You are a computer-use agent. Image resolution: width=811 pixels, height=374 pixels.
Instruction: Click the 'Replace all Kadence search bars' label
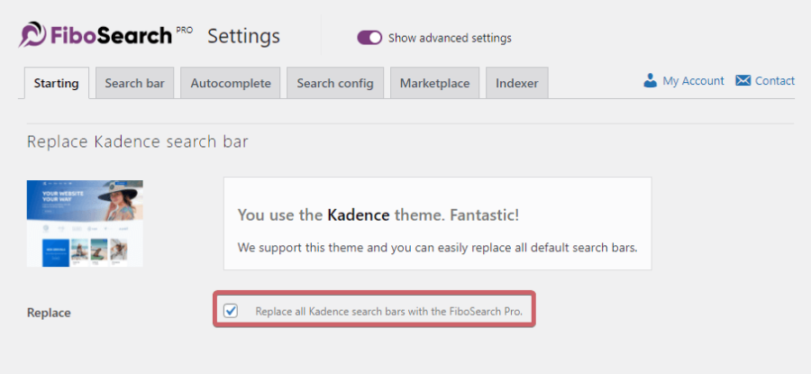point(389,312)
